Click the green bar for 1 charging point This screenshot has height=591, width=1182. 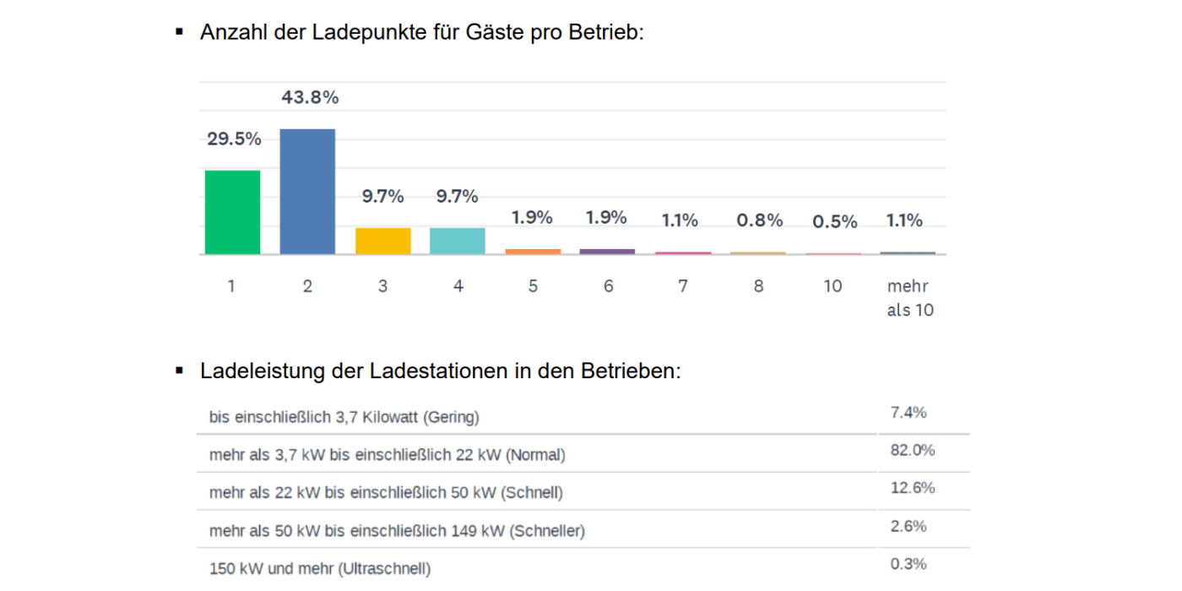click(232, 212)
